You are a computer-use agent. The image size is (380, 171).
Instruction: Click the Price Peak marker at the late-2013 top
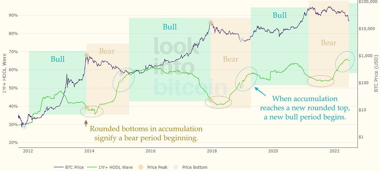(87, 55)
